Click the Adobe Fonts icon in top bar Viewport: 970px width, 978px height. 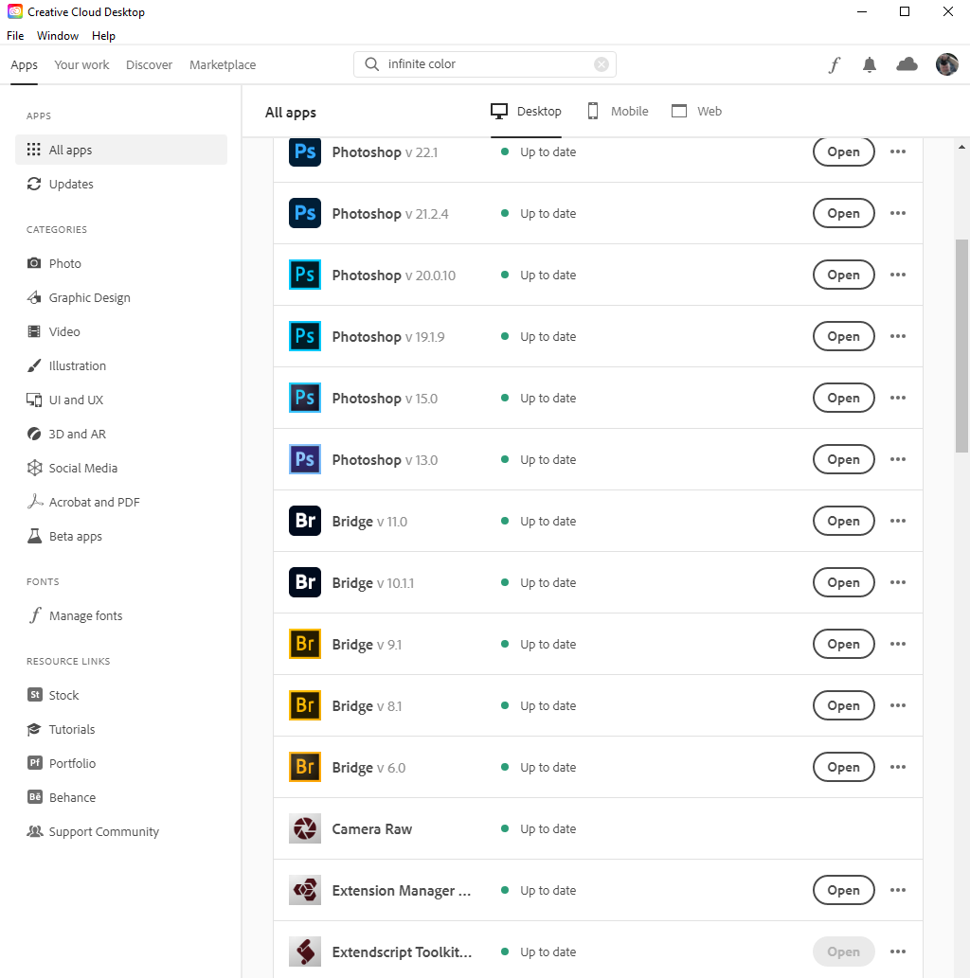(x=833, y=64)
